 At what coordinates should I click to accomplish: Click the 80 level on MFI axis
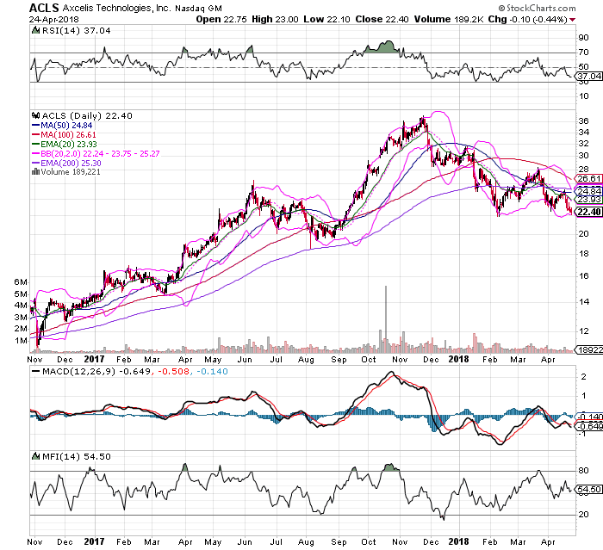point(583,471)
